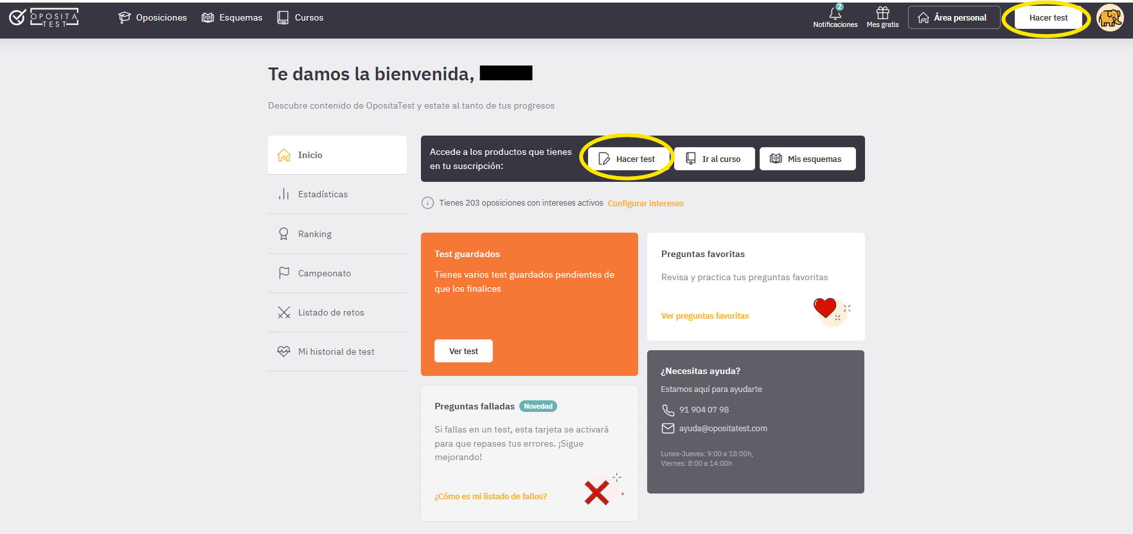1133x534 pixels.
Task: Open Mis esquemas button
Action: 807,159
